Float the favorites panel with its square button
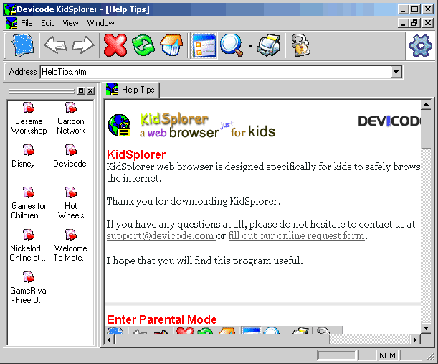This screenshot has height=364, width=438. [x=81, y=90]
